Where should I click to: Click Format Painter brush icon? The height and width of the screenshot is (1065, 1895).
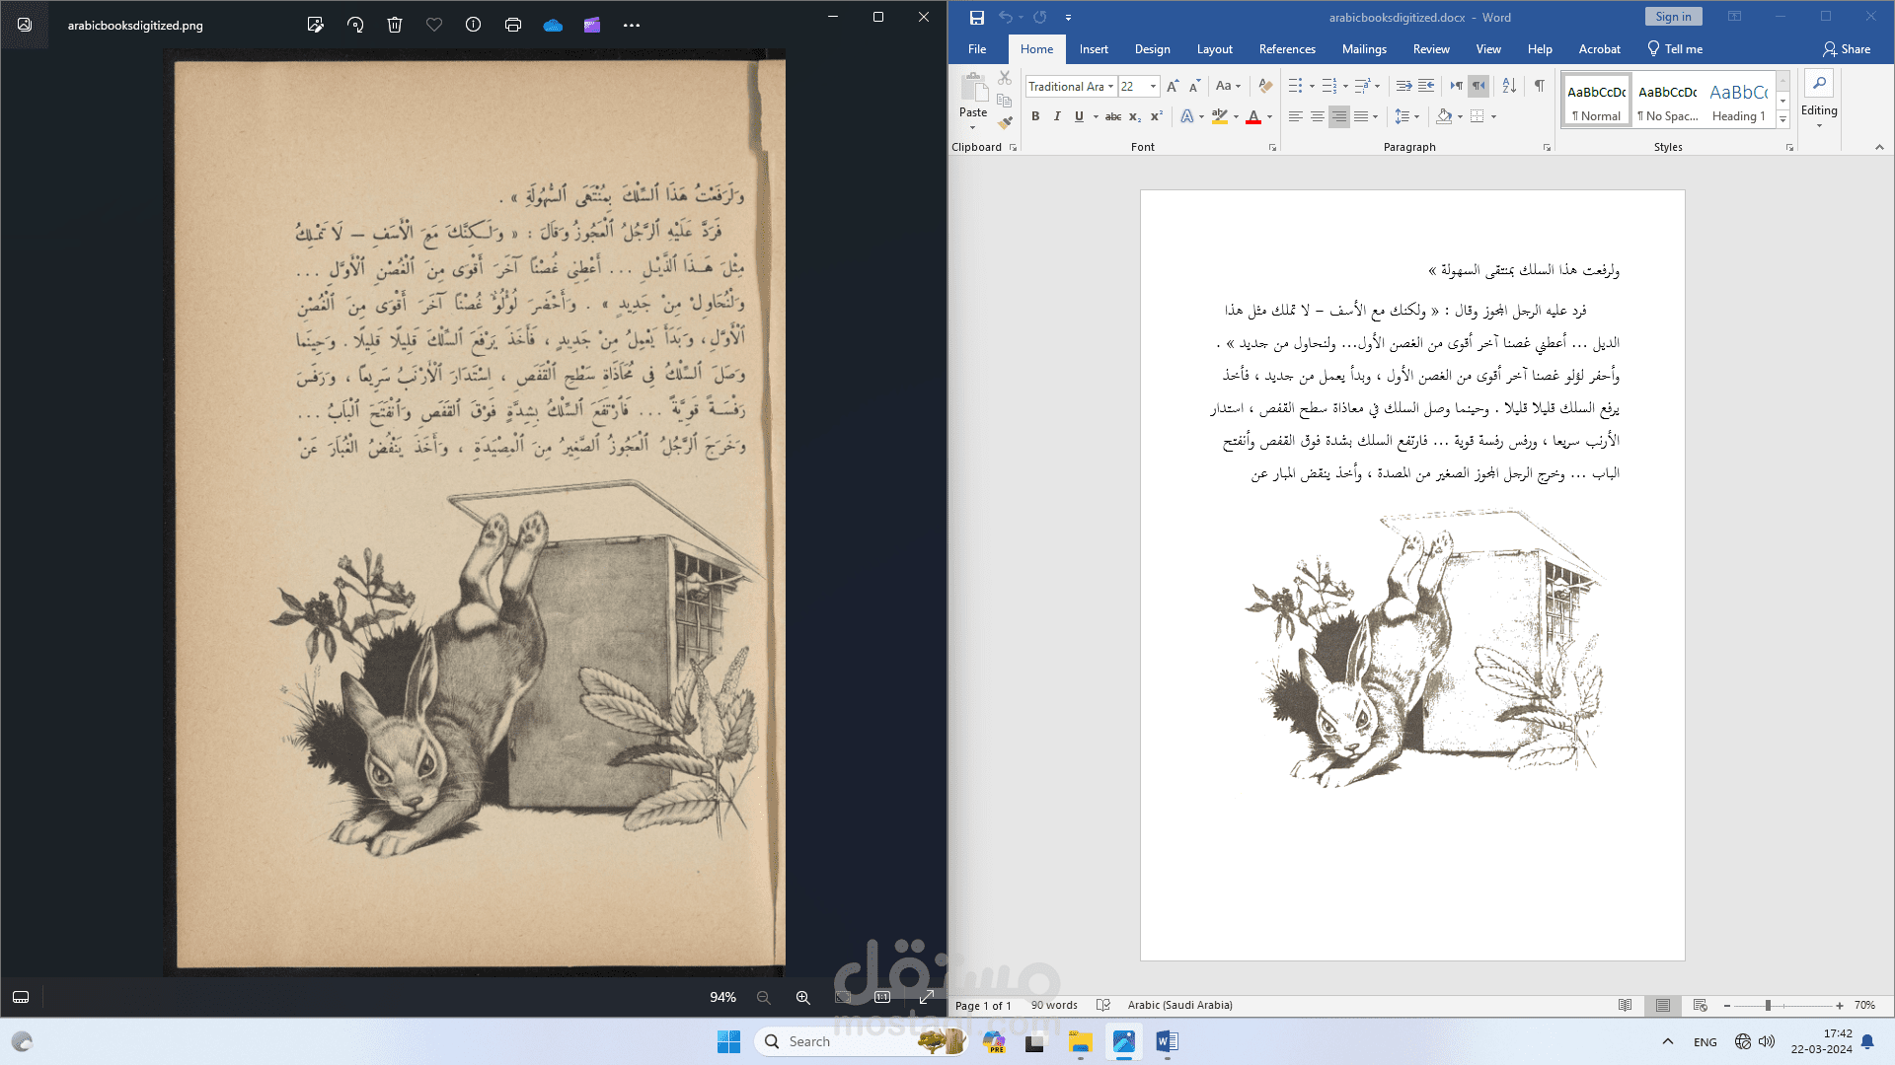[x=1005, y=123]
